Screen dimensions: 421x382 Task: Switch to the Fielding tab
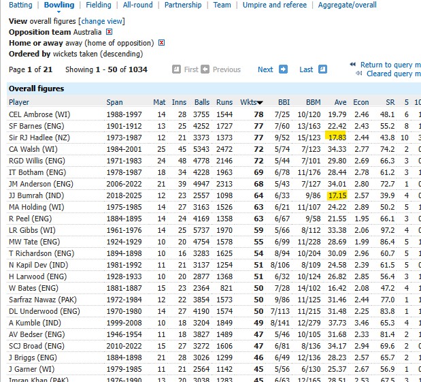(99, 5)
